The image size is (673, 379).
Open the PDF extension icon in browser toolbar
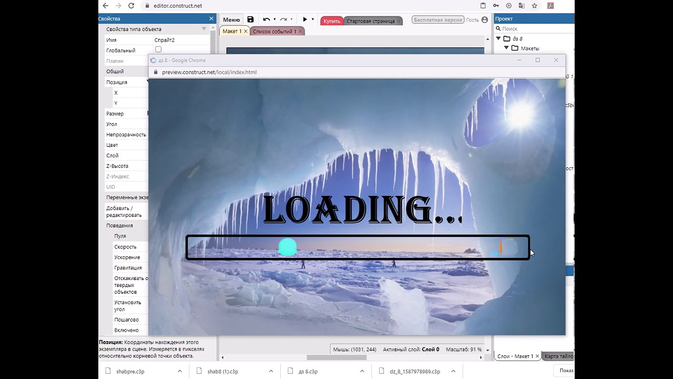(550, 6)
